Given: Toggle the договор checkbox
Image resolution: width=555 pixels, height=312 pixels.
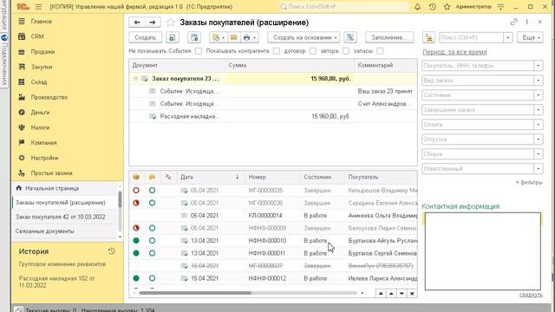Looking at the screenshot, I should pyautogui.click(x=313, y=51).
